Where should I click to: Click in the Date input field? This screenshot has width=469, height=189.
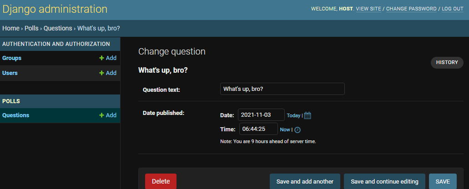tap(261, 115)
